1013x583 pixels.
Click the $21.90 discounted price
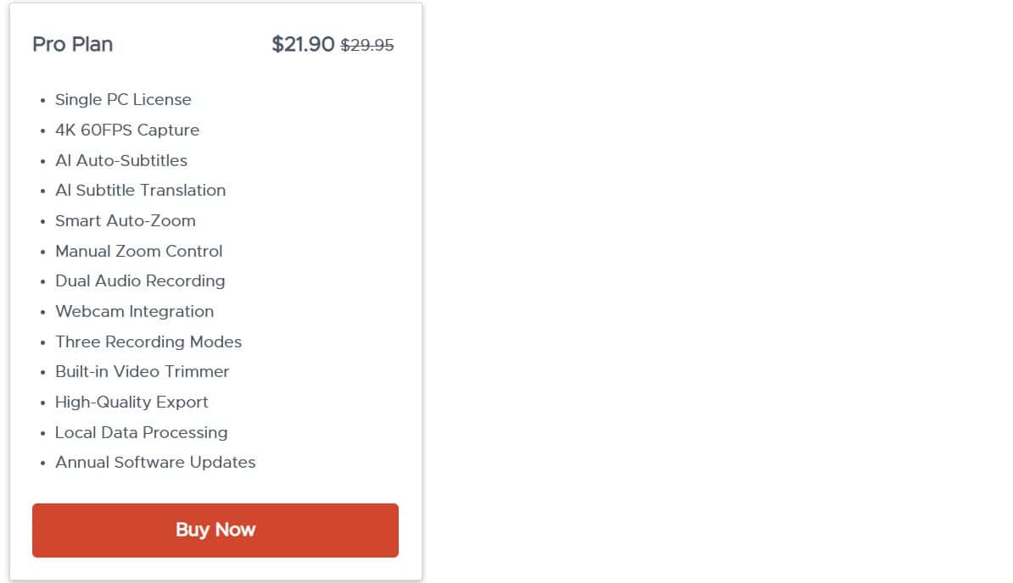pos(301,44)
